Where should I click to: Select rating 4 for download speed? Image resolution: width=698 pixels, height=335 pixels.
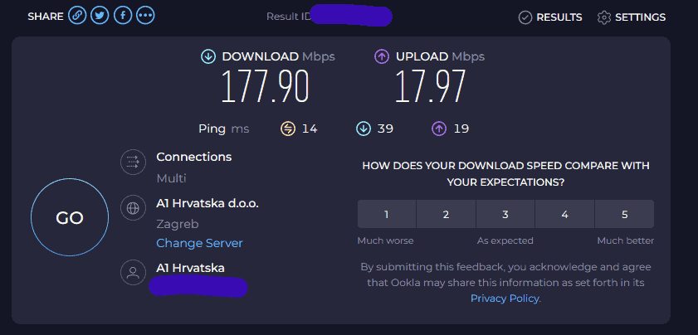[x=564, y=214]
